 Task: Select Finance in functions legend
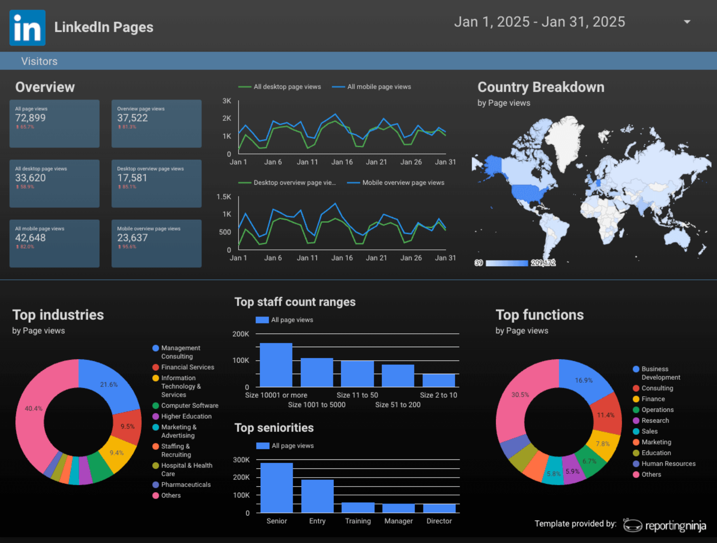point(649,399)
